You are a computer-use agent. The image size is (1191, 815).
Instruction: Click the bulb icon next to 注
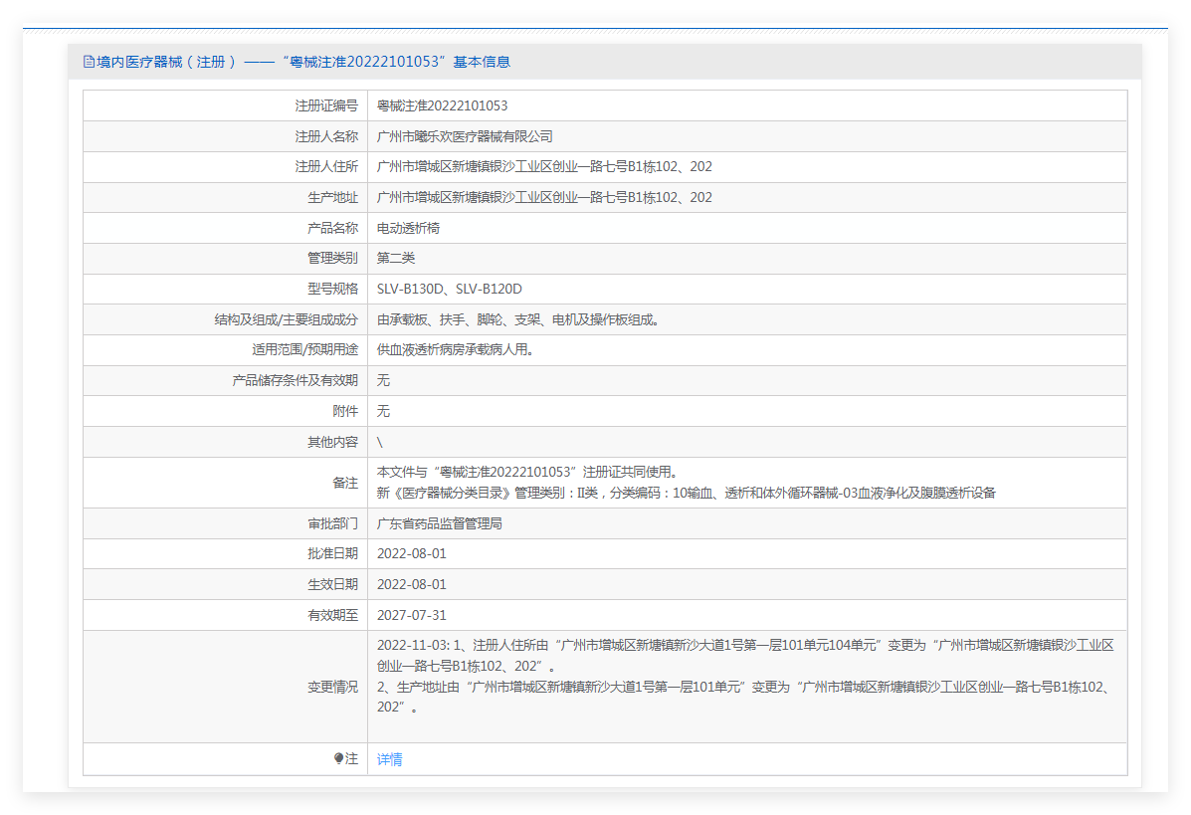(x=338, y=758)
